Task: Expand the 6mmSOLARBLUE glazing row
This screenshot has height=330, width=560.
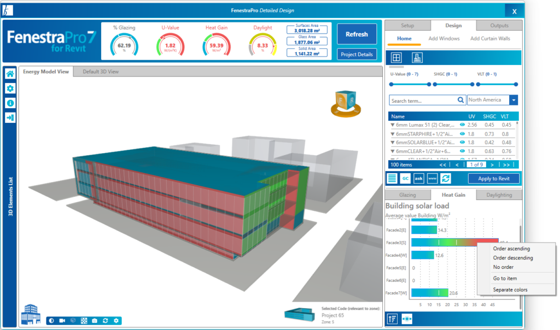Action: tap(393, 143)
